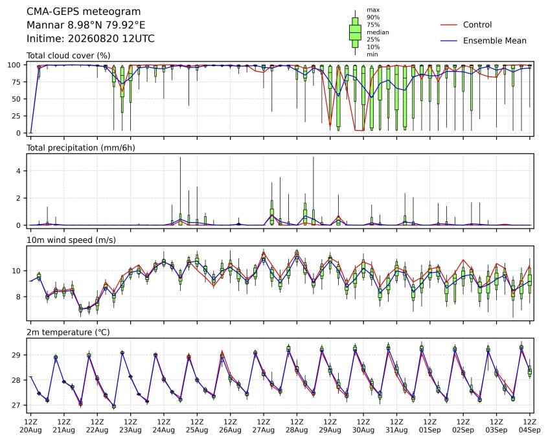Click the red Control legend line
Viewport: 548px width, 441px height.
tap(449, 25)
